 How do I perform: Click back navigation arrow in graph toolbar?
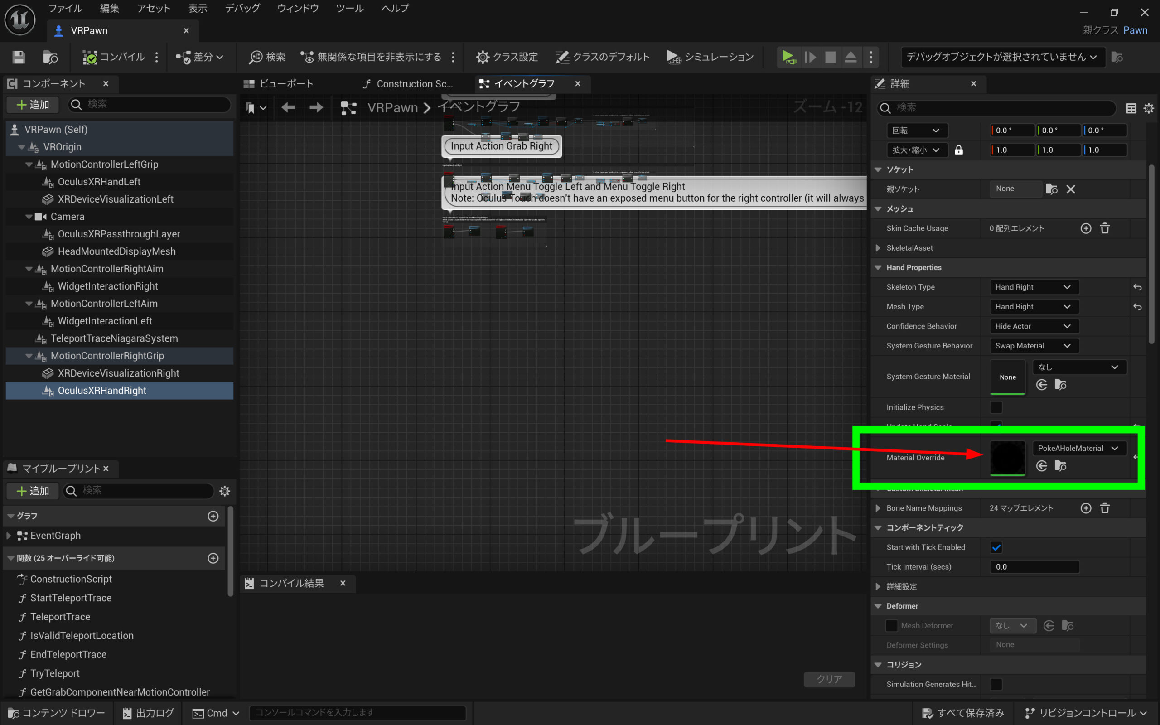[x=288, y=107]
